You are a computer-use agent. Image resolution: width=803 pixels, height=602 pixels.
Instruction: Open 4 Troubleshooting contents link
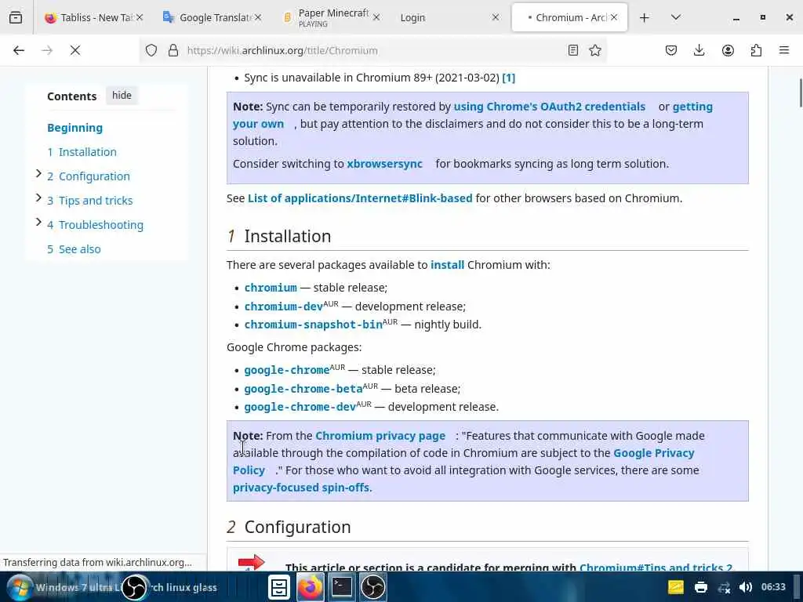pos(95,225)
